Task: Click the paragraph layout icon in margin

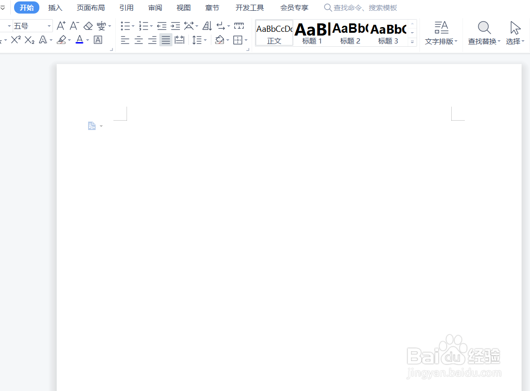Action: 91,126
